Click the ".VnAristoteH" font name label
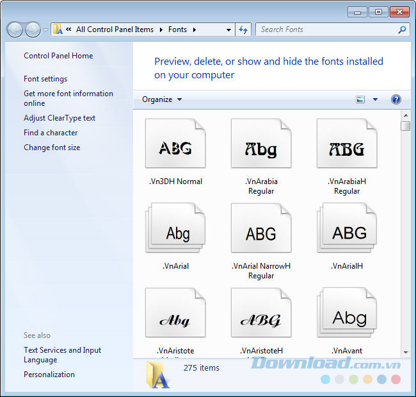Viewport: 416px width, 397px height. [x=261, y=351]
